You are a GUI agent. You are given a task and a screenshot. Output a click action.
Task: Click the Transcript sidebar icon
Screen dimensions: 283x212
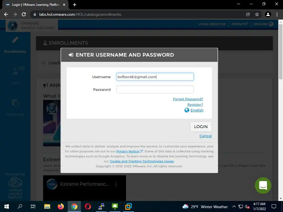click(15, 103)
